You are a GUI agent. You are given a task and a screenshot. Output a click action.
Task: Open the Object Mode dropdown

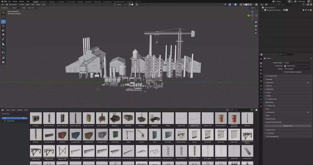(x=12, y=4)
